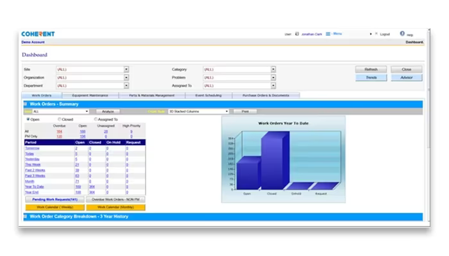
Task: Click the PM Only row Overdue count
Action: [x=59, y=136]
